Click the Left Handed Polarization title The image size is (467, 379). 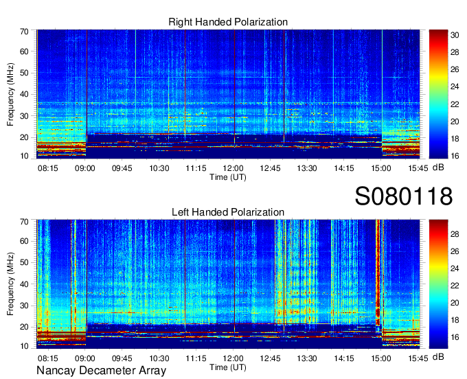point(228,212)
